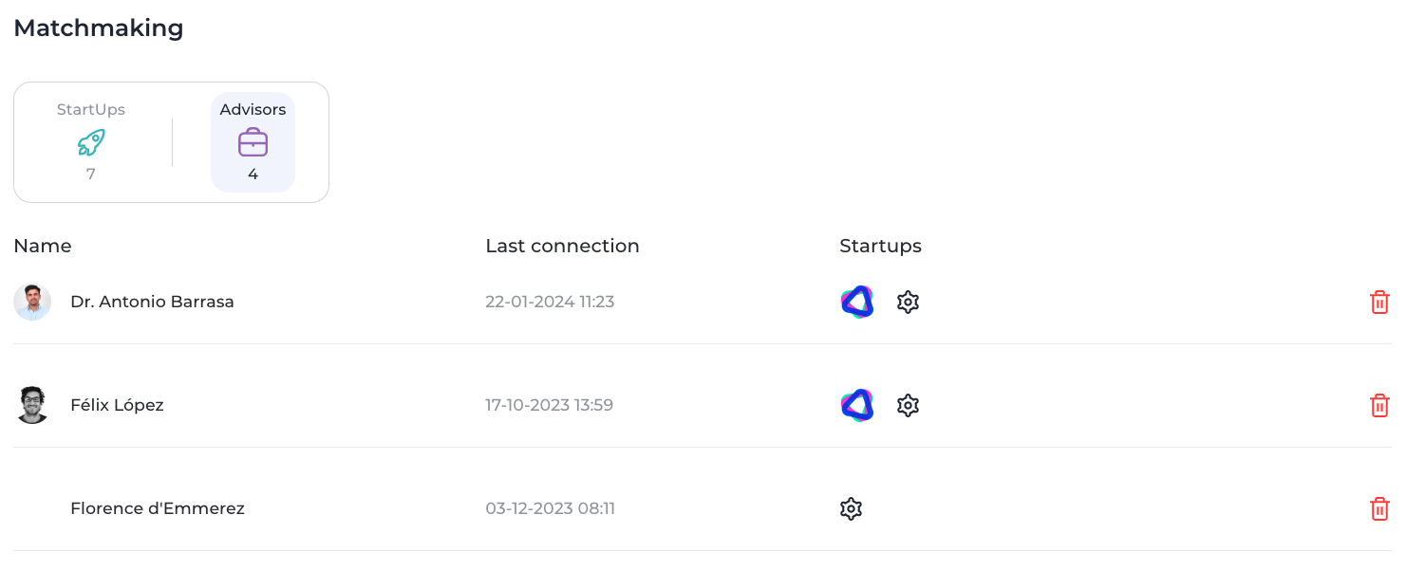The width and height of the screenshot is (1406, 570).
Task: Open the startup logo for Dr. Antonio Barrasa
Action: pyautogui.click(x=857, y=303)
